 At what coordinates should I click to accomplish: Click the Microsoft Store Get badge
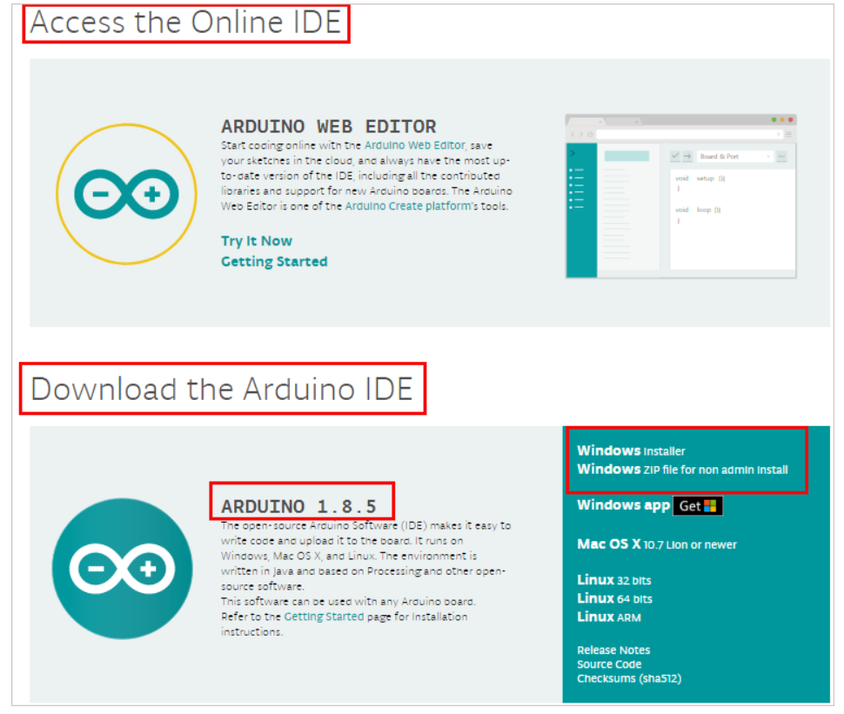(x=698, y=506)
